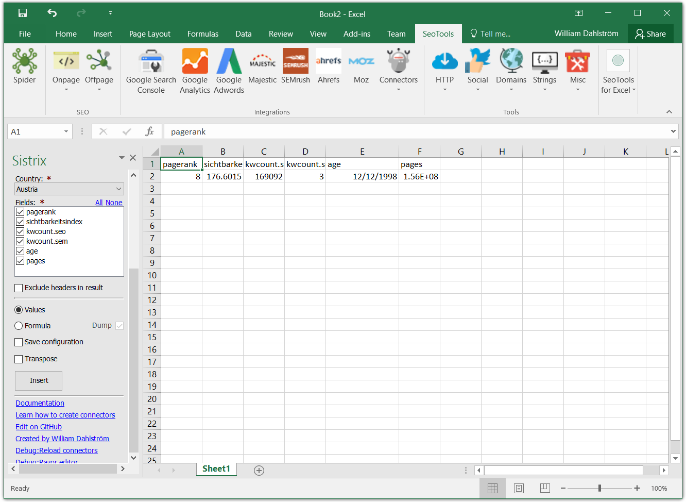Open the Google Adwords integration
686x502 pixels.
(x=229, y=71)
